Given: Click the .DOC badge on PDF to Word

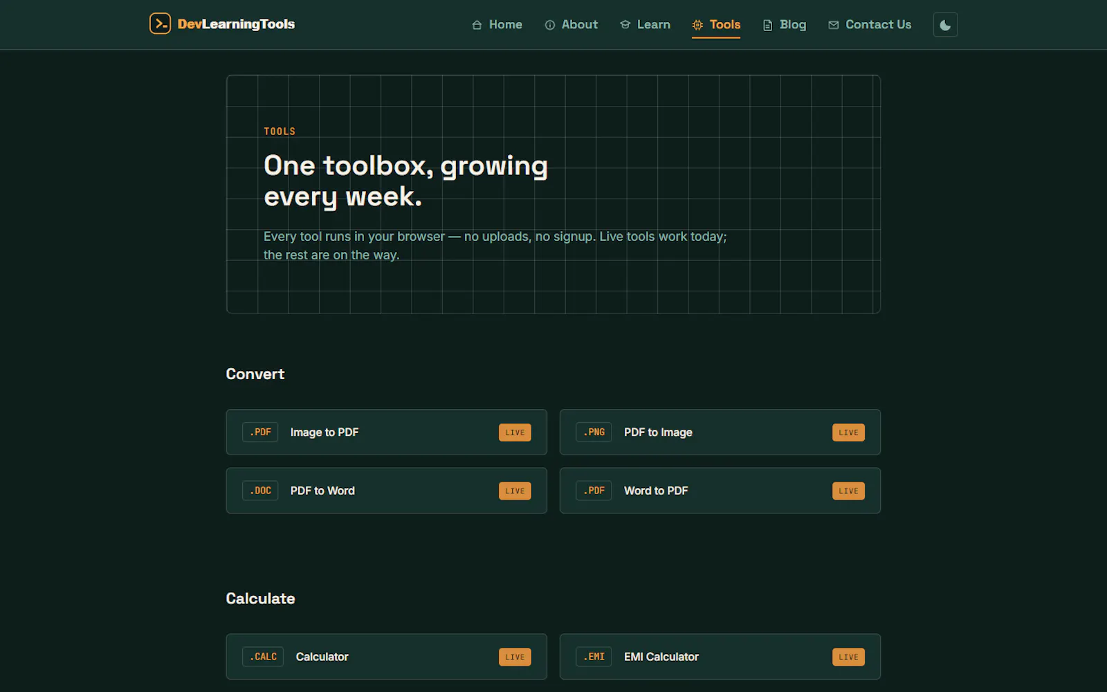Looking at the screenshot, I should coord(260,491).
